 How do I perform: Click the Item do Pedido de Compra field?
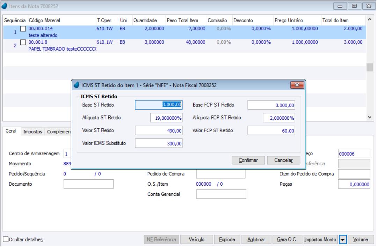point(354,174)
